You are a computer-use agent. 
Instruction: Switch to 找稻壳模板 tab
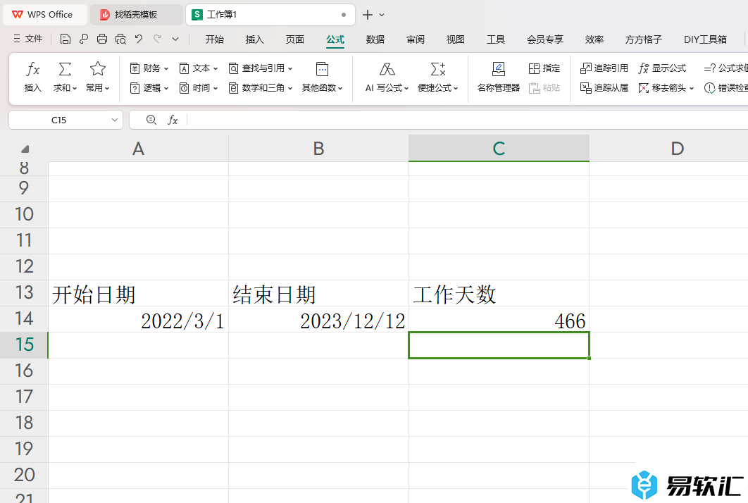pyautogui.click(x=136, y=15)
